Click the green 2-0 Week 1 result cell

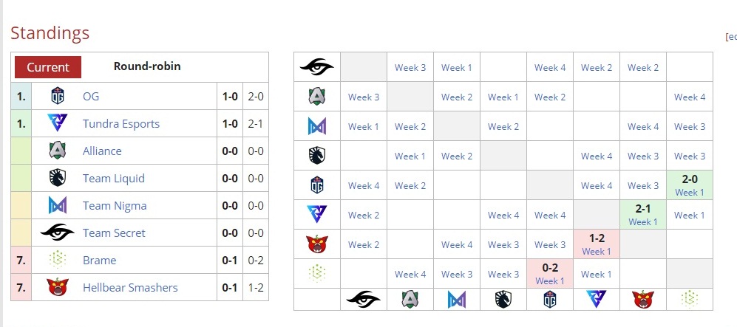(x=689, y=185)
